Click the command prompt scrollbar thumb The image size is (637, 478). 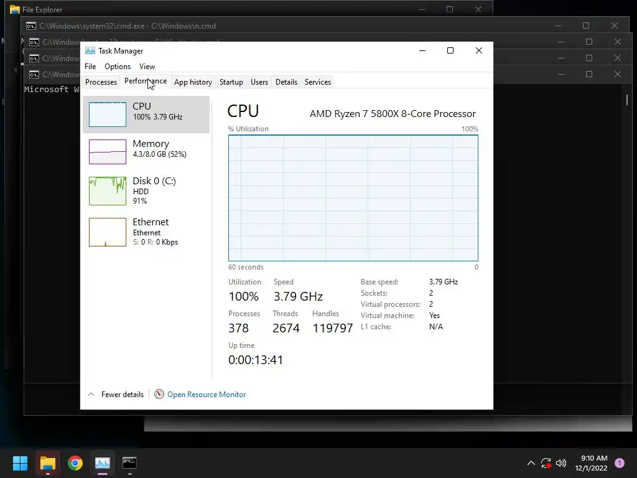point(627,100)
